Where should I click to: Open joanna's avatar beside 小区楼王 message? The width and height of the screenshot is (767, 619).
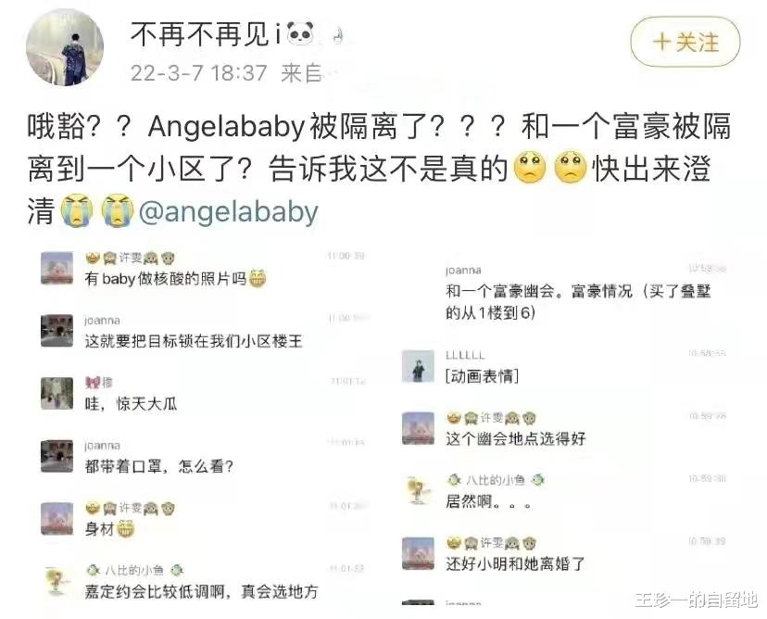(57, 331)
